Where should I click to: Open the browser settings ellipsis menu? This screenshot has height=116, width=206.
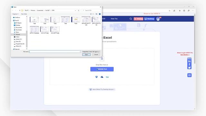click(x=193, y=11)
